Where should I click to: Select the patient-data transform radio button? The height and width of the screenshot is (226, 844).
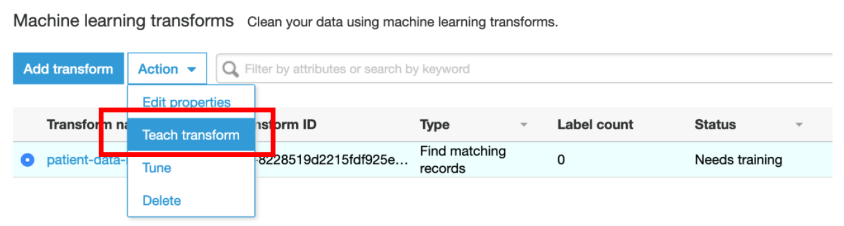pos(27,160)
